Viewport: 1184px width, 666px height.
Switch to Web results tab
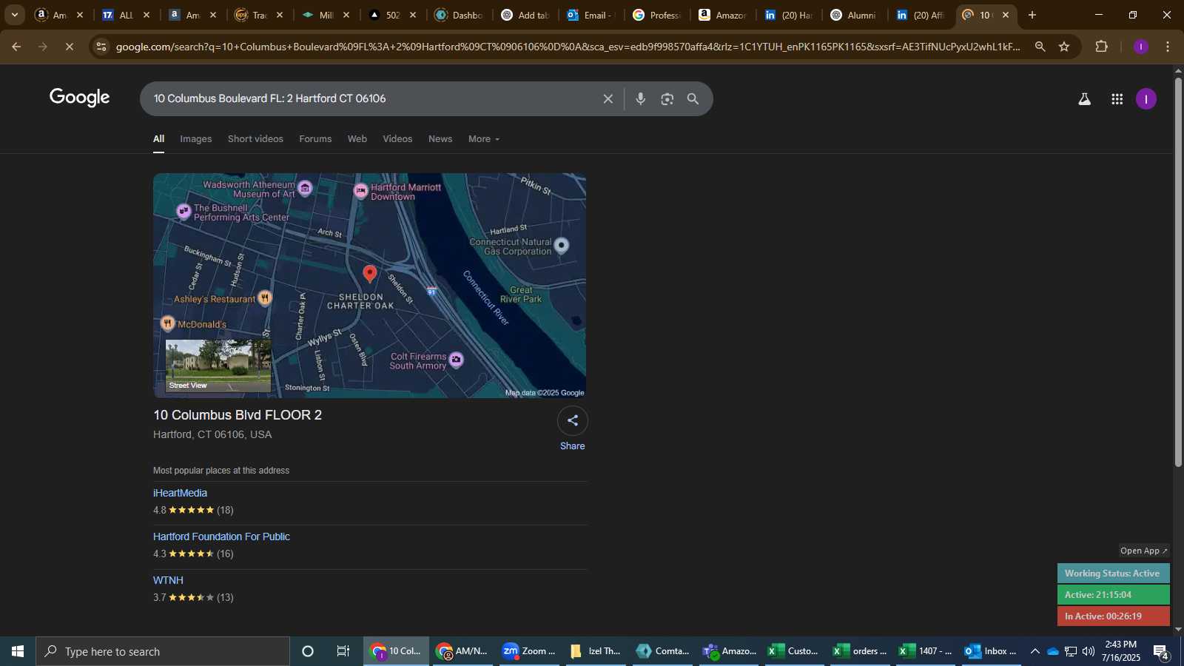coord(357,139)
